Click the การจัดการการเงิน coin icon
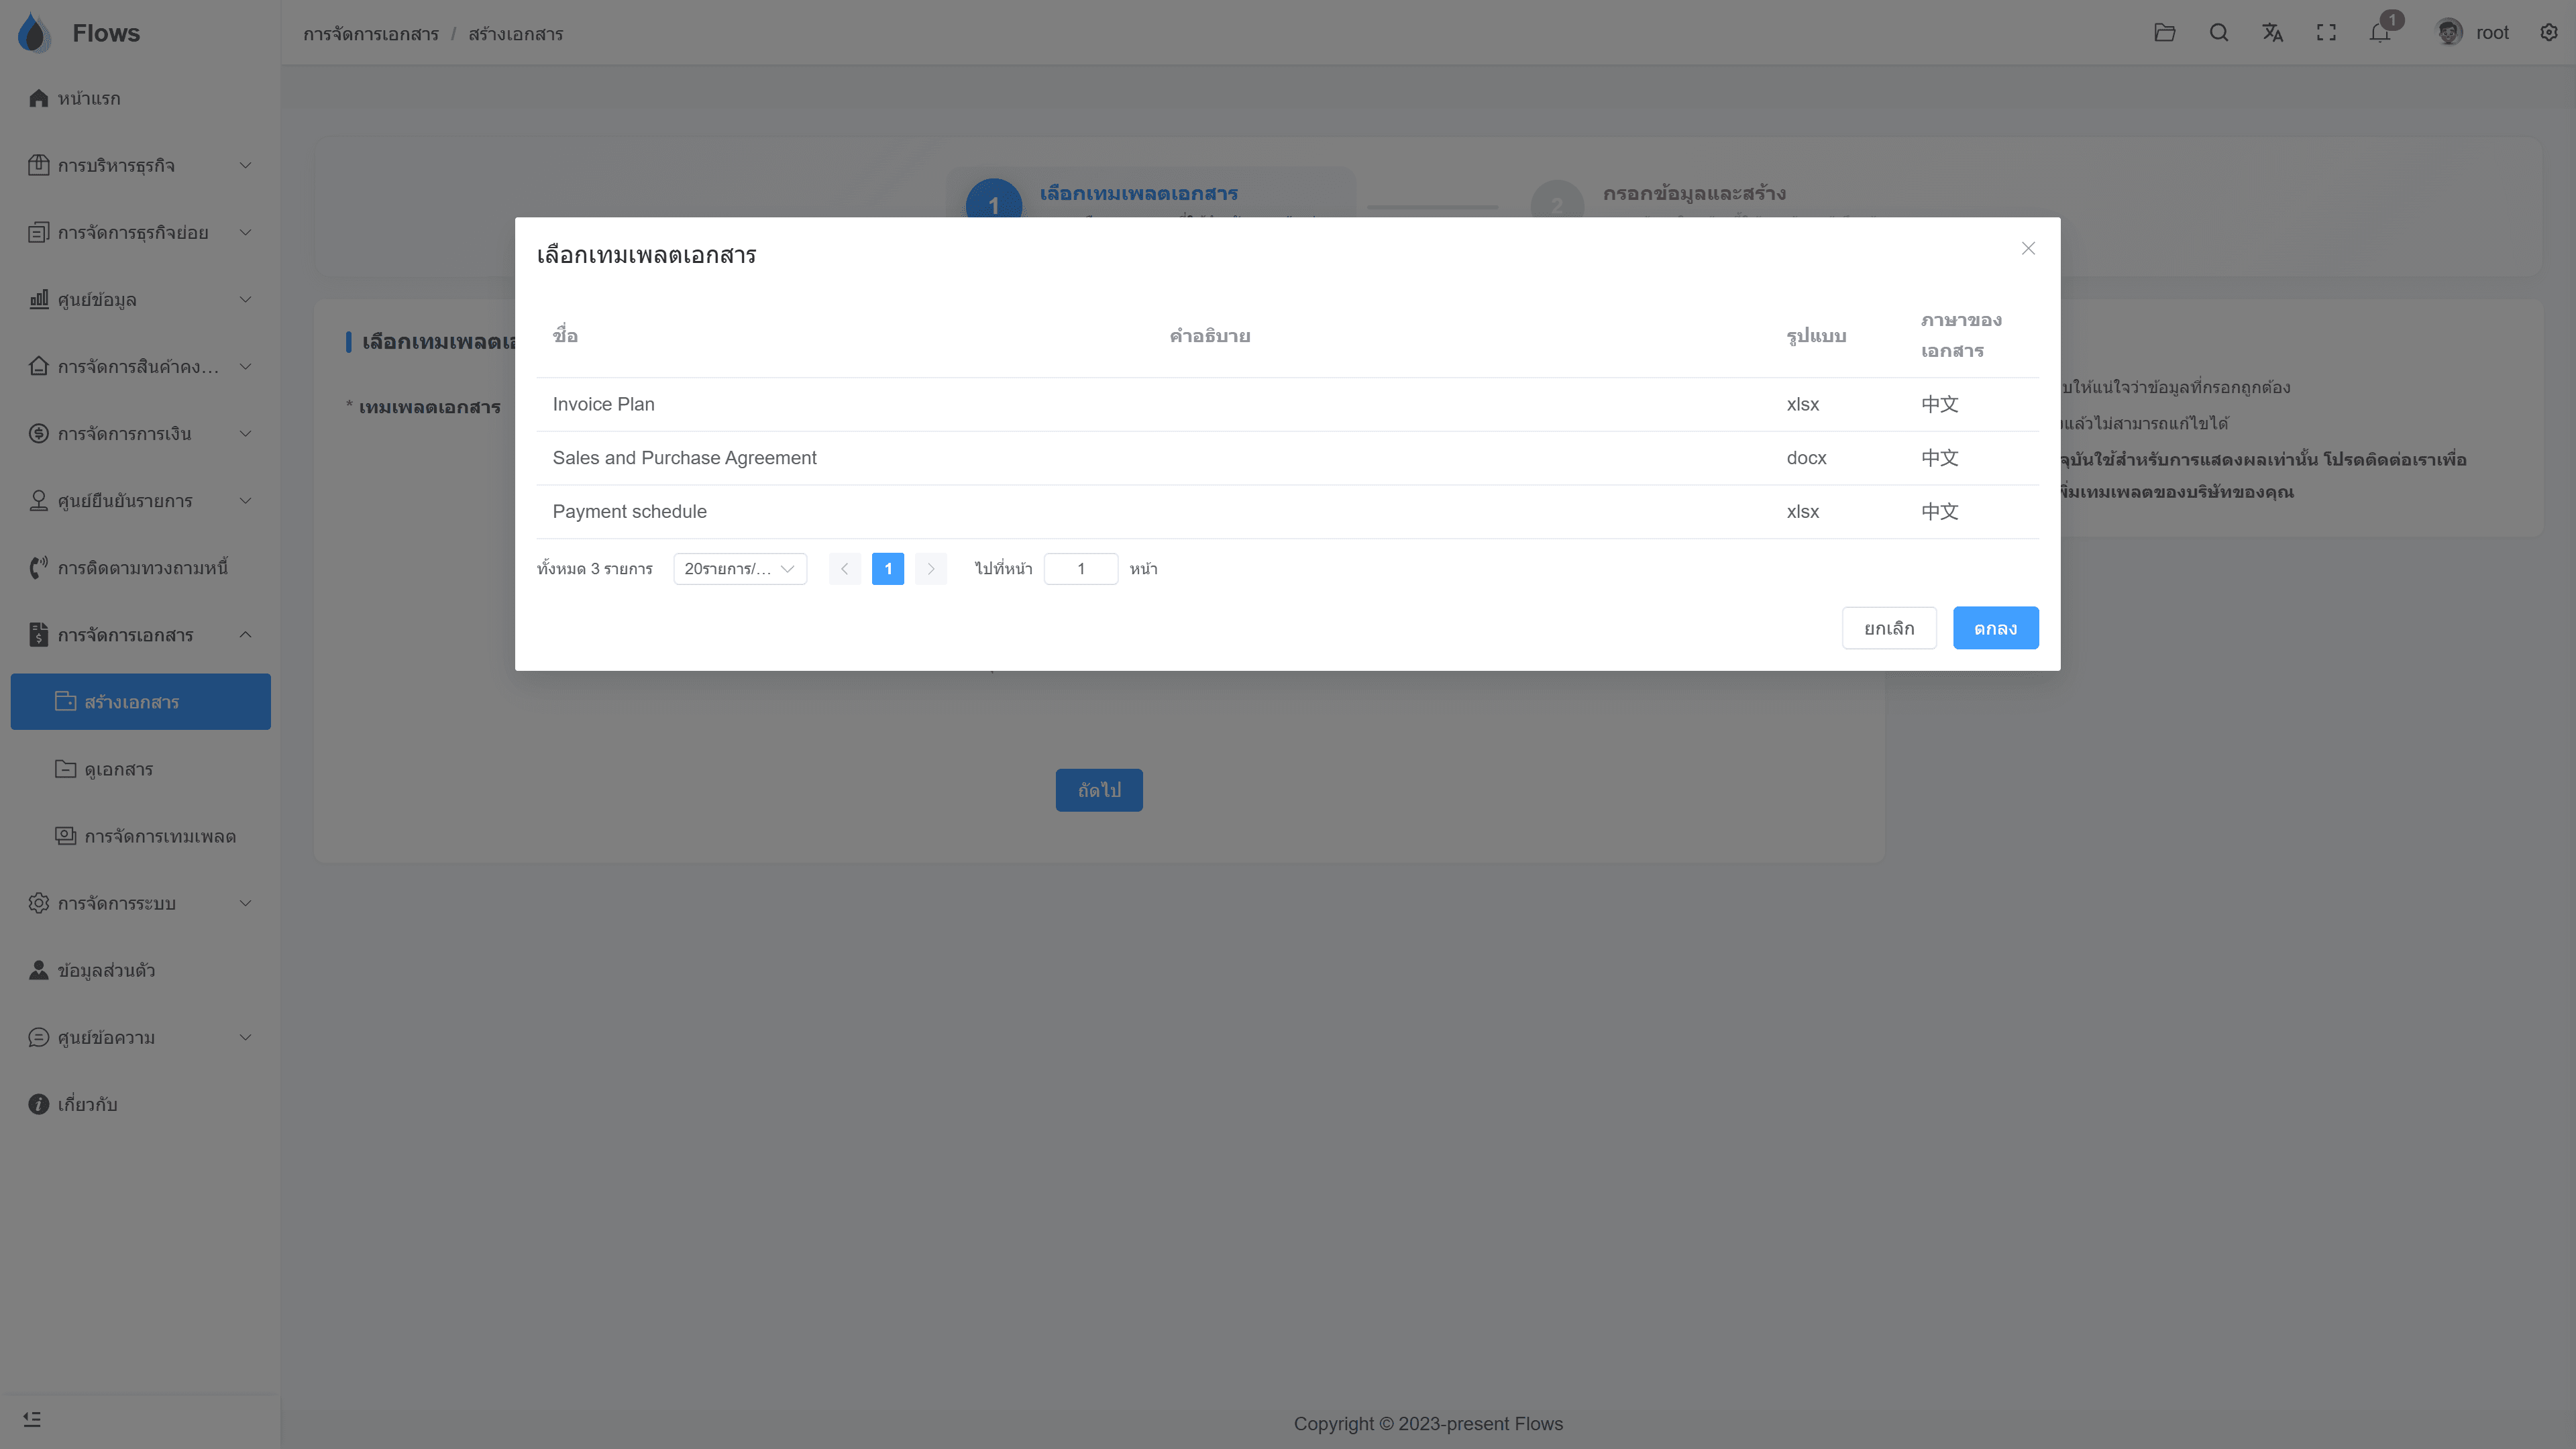2576x1449 pixels. (x=39, y=433)
